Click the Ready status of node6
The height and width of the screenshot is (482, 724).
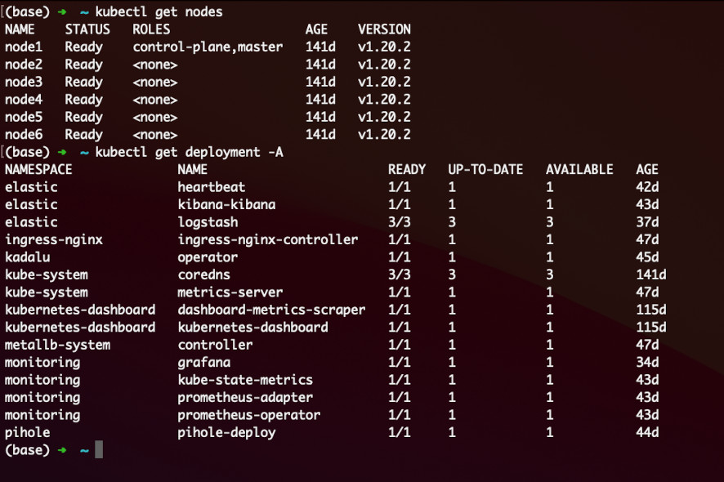tap(83, 134)
